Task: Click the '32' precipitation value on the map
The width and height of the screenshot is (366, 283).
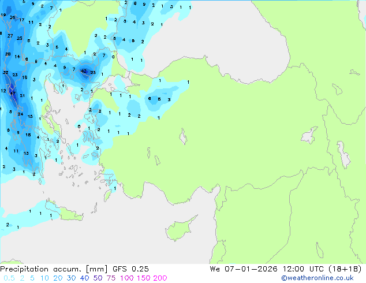Action: pyautogui.click(x=5, y=72)
